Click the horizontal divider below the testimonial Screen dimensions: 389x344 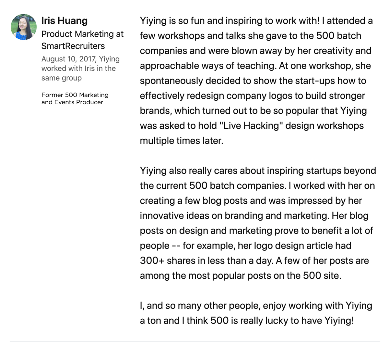pos(194,341)
